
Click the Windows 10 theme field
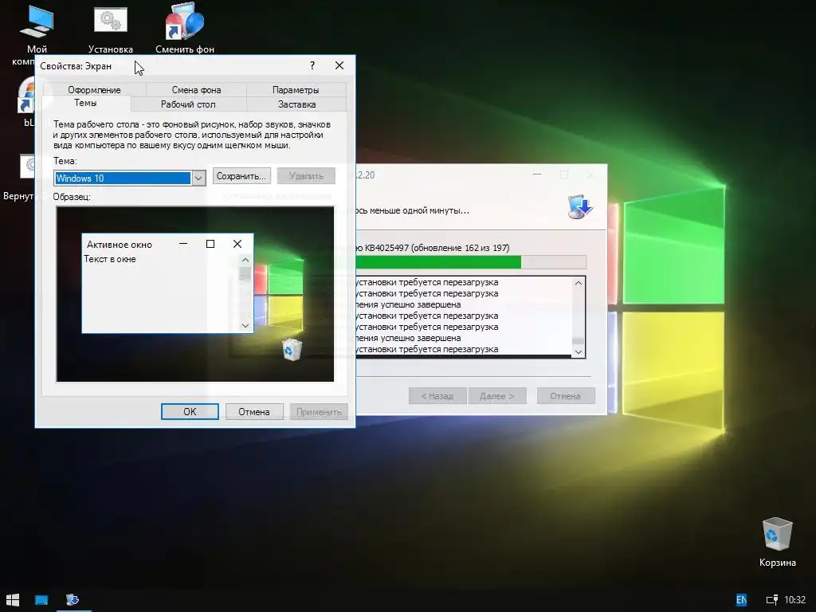pos(123,178)
